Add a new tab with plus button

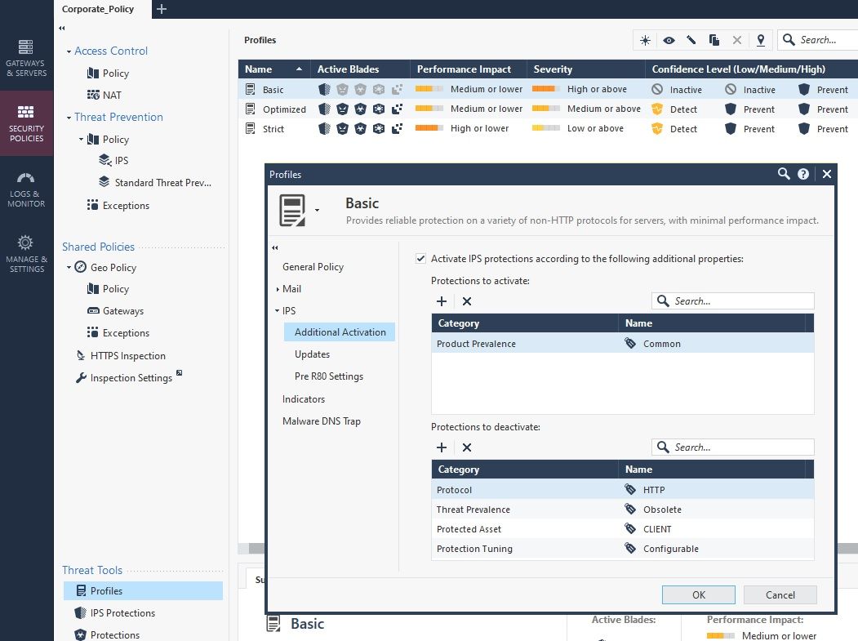pyautogui.click(x=162, y=9)
